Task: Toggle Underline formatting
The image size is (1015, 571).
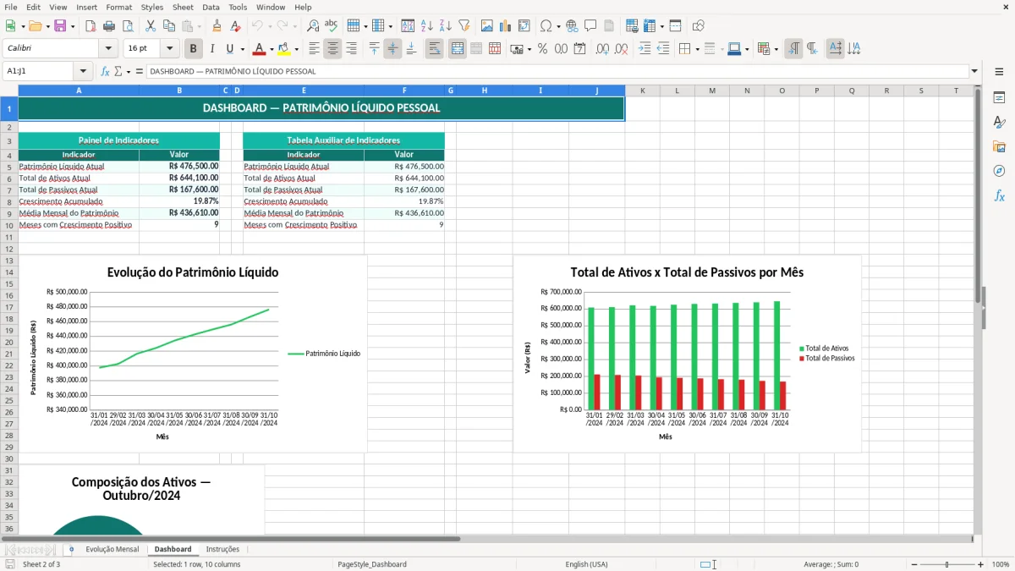Action: click(229, 49)
